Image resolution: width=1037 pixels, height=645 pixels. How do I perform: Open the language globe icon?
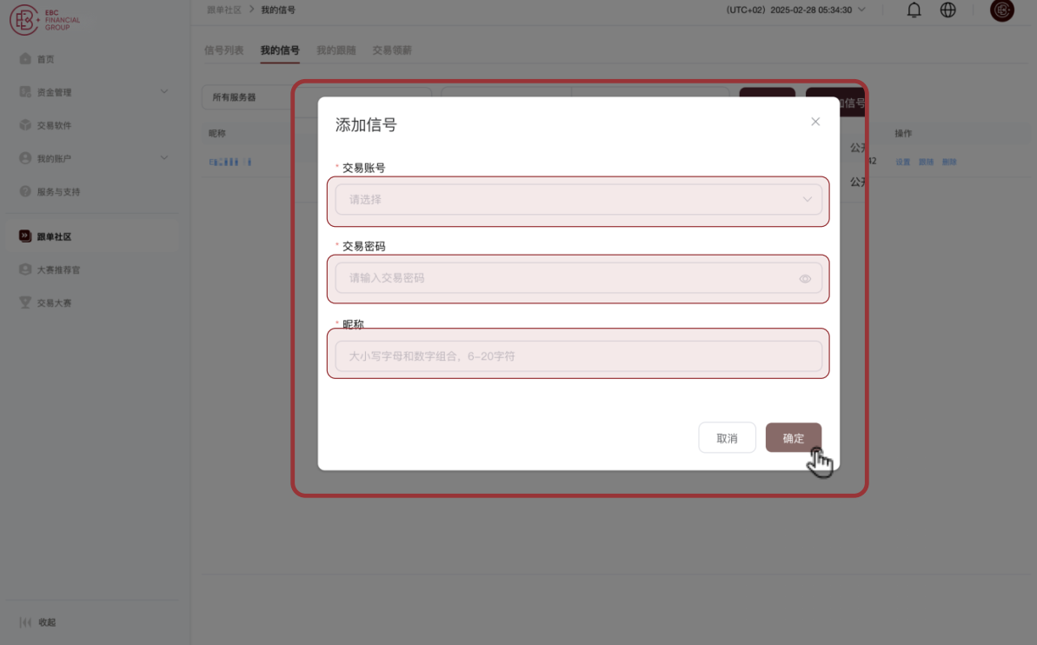(947, 10)
